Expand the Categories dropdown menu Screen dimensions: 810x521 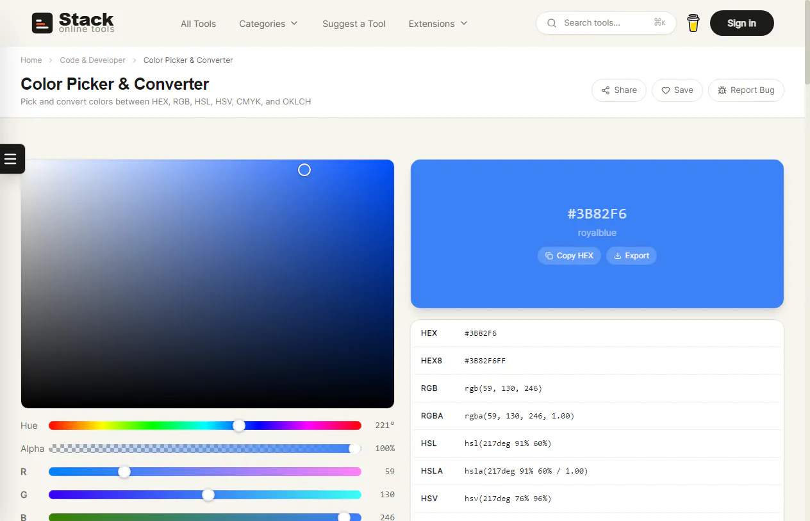[x=269, y=24]
